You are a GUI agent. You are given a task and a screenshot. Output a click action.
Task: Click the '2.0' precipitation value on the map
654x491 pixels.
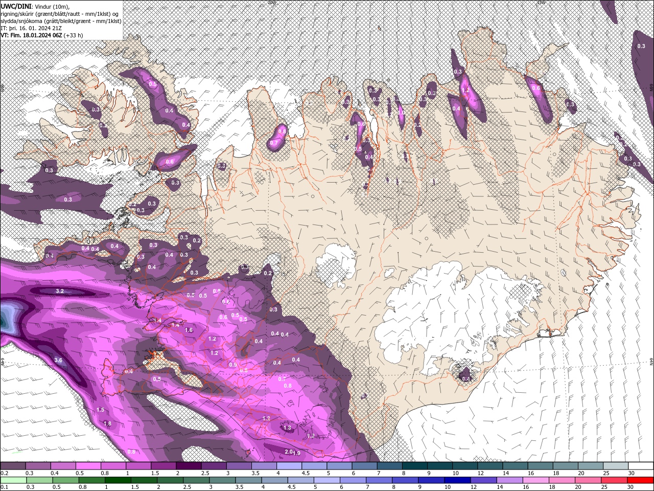(289, 452)
